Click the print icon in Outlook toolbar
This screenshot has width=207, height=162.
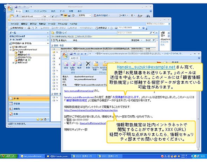(x=29, y=28)
